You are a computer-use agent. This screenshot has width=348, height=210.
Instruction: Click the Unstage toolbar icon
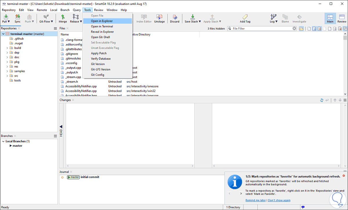(x=159, y=17)
